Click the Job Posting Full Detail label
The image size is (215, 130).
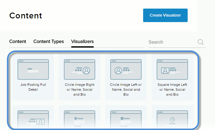[33, 87]
